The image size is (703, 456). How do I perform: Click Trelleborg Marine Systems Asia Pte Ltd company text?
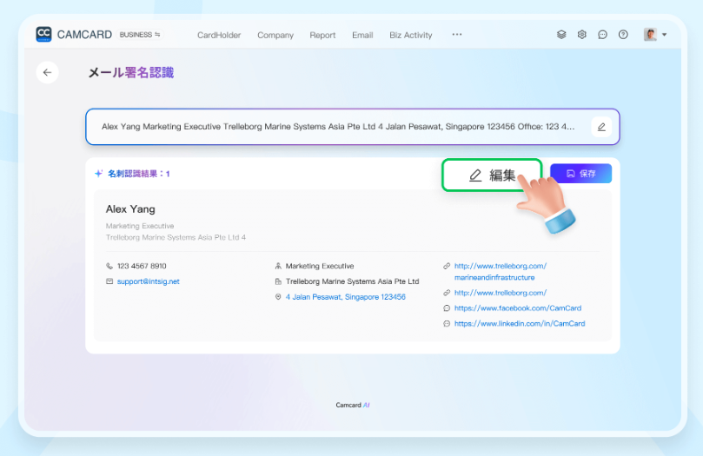click(x=353, y=281)
